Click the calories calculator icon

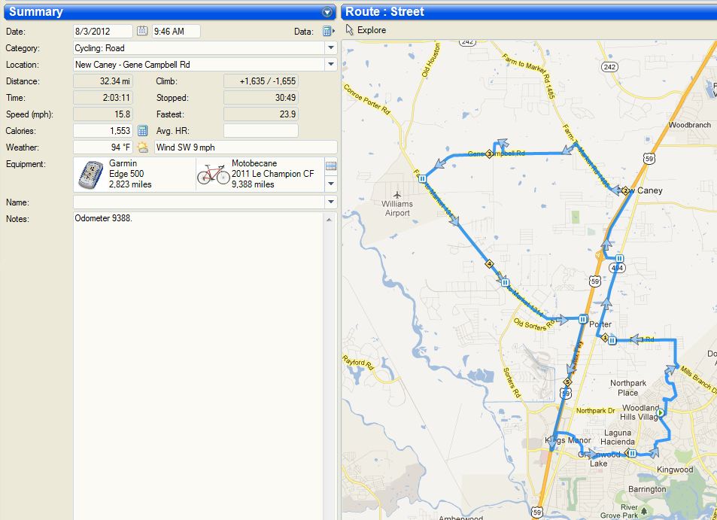click(x=142, y=131)
